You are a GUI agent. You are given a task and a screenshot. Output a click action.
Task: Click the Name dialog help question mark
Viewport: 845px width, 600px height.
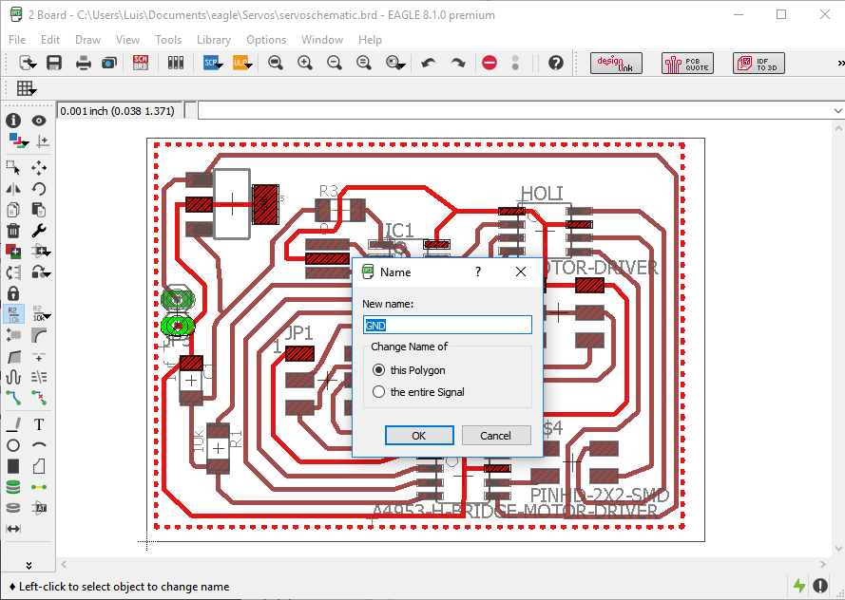pyautogui.click(x=477, y=272)
